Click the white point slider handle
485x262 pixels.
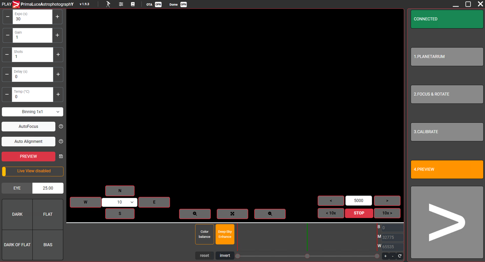377,256
